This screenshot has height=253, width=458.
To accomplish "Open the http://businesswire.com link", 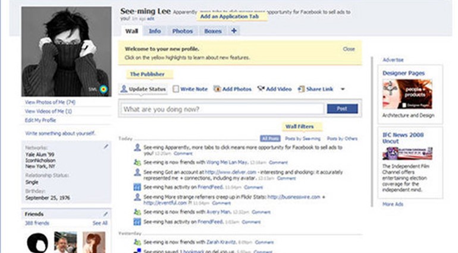I will point(294,197).
